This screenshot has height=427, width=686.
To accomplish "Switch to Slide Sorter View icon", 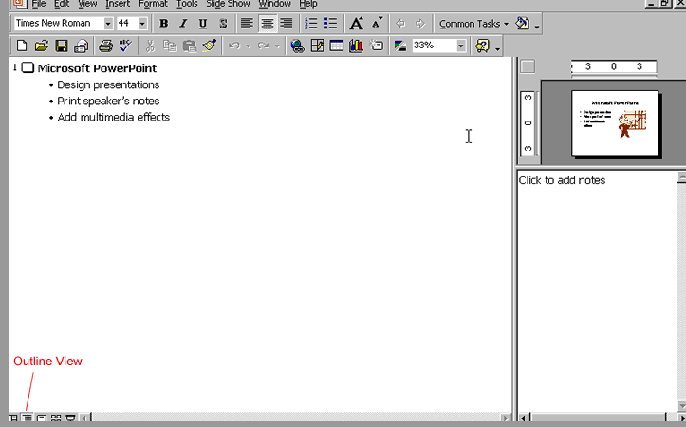I will [56, 418].
